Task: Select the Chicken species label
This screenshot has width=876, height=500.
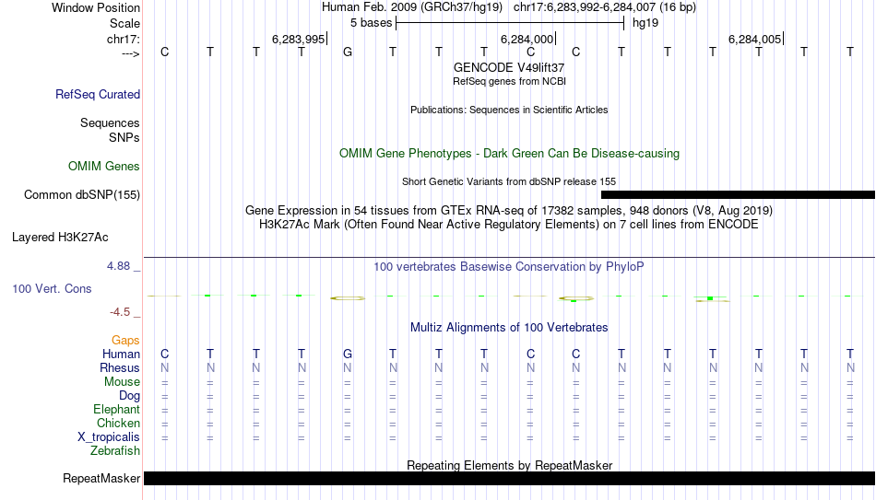Action: point(118,423)
